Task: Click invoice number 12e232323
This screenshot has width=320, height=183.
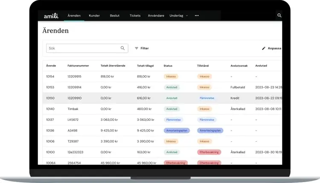Action: click(75, 152)
